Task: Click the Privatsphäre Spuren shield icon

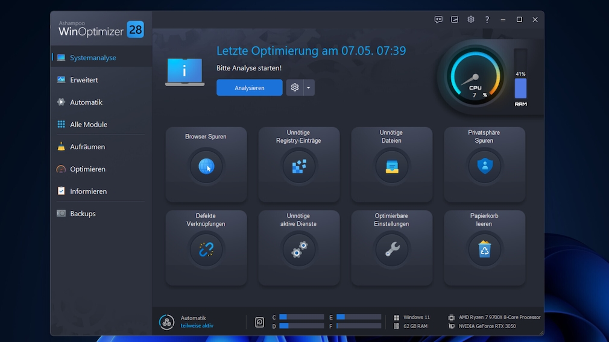Action: coord(484,166)
